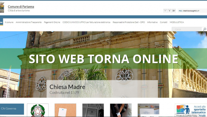Screen dimensions: 207x117
Task: Open Amministrazione Trasparente menu item
Action: (29, 22)
